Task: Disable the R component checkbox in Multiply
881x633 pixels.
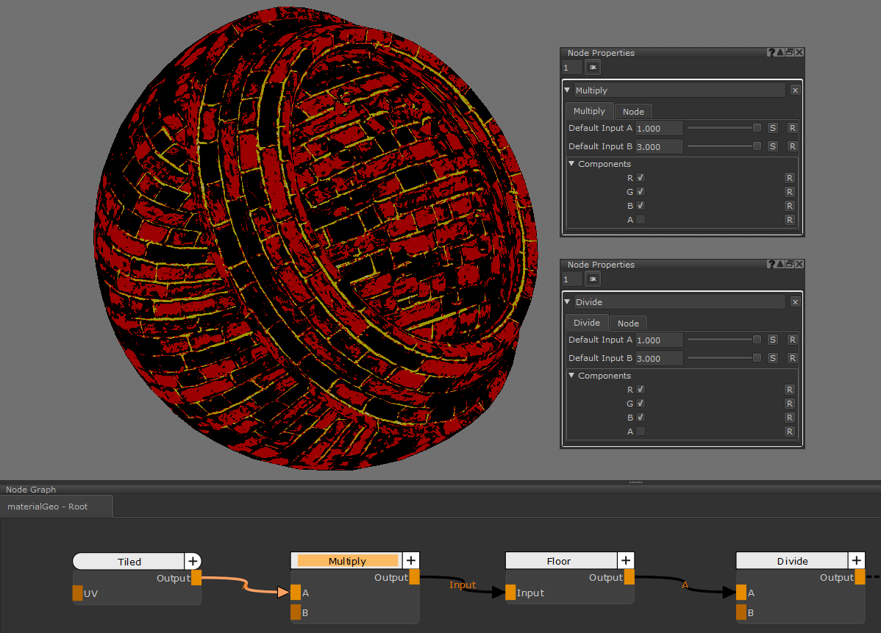Action: [641, 178]
